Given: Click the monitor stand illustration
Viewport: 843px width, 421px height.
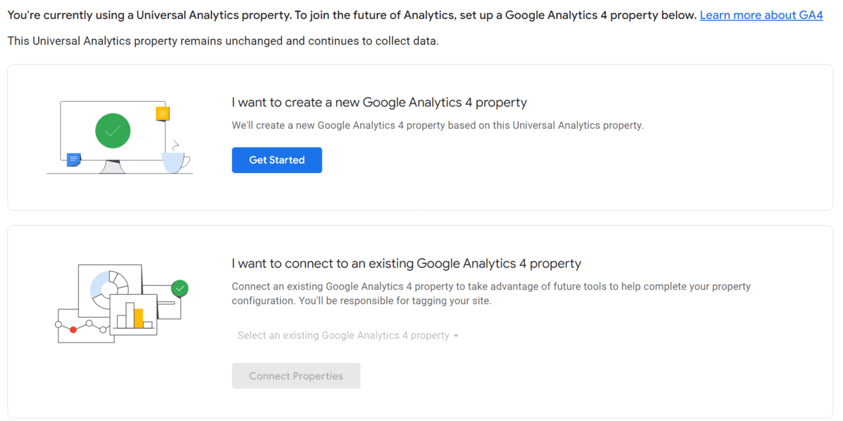Looking at the screenshot, I should coord(112,167).
